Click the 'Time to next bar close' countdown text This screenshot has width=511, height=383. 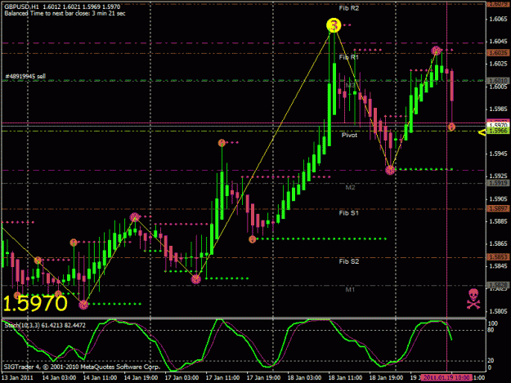pyautogui.click(x=78, y=13)
